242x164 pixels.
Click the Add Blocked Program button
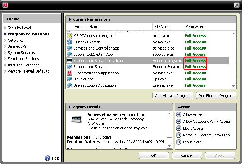(x=216, y=96)
